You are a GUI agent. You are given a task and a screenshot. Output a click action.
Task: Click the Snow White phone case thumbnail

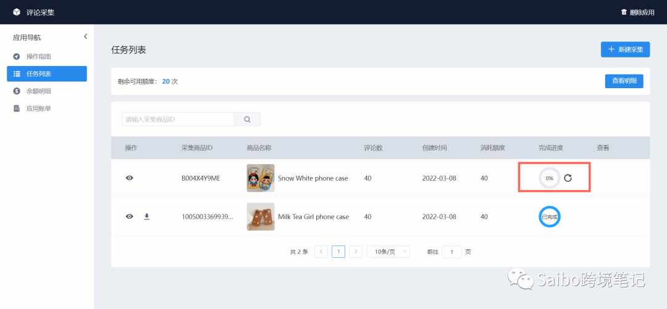point(261,178)
